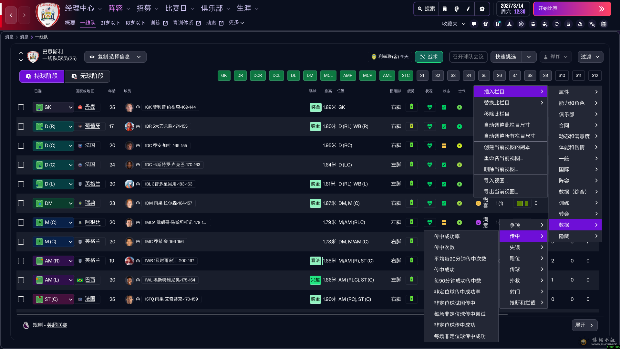The width and height of the screenshot is (620, 349).
Task: Click the 召开球队会议 button
Action: pyautogui.click(x=468, y=57)
